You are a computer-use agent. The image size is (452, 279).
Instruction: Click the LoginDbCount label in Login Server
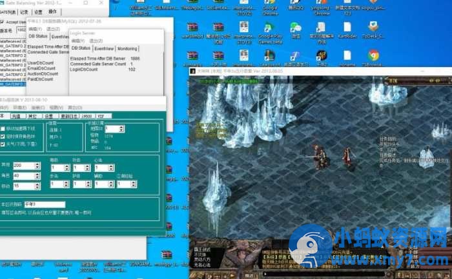(84, 70)
